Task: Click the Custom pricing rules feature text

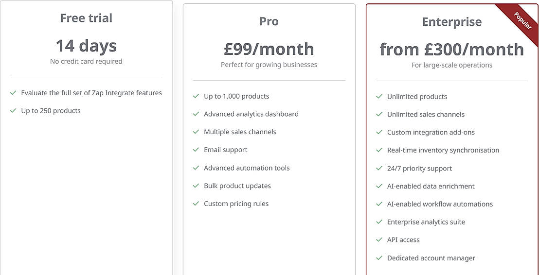Action: pos(236,204)
